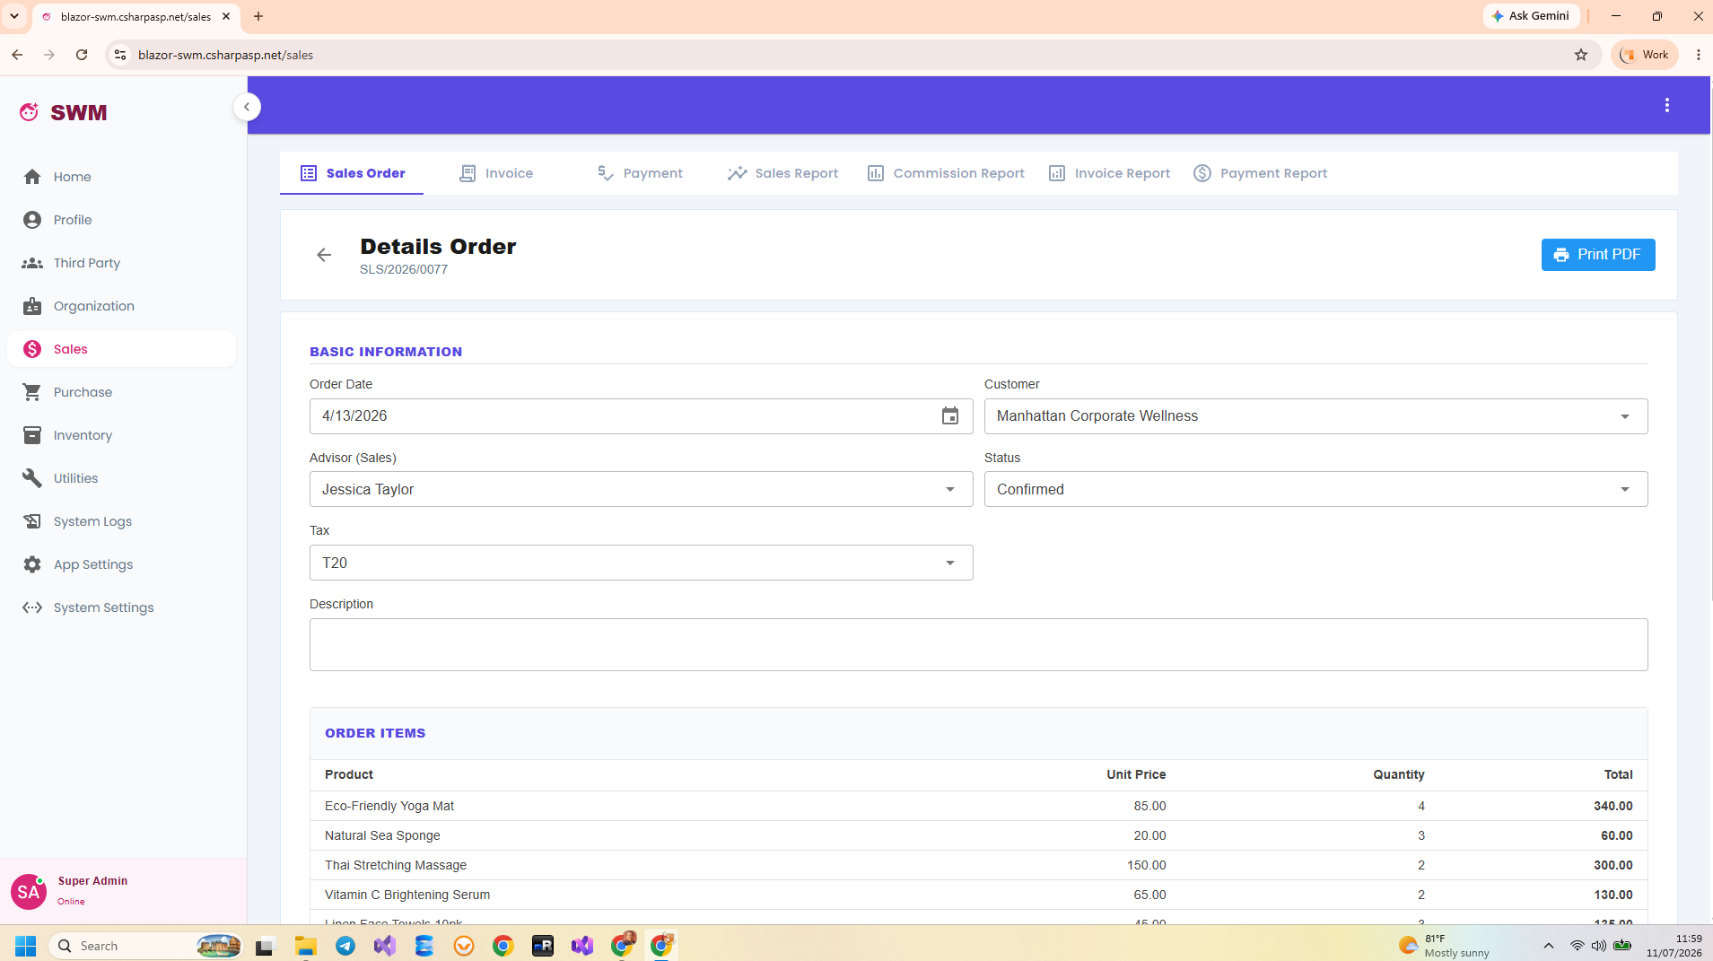The height and width of the screenshot is (961, 1713).
Task: Reload the page in browser
Action: click(82, 55)
